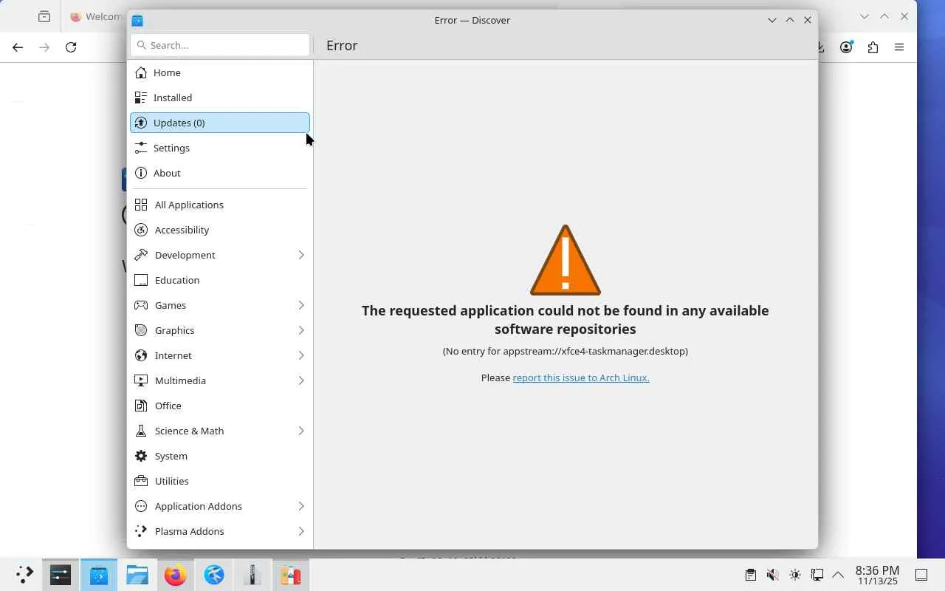Screen dimensions: 945x591
Task: Click the About info icon in sidebar
Action: 141,173
